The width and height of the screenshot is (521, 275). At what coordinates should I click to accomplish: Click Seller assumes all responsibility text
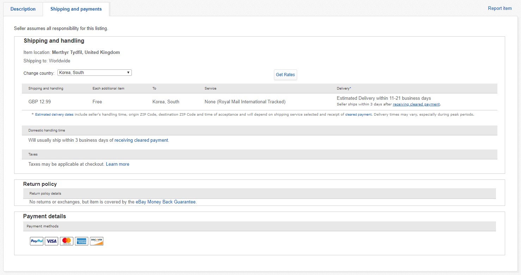click(x=61, y=29)
